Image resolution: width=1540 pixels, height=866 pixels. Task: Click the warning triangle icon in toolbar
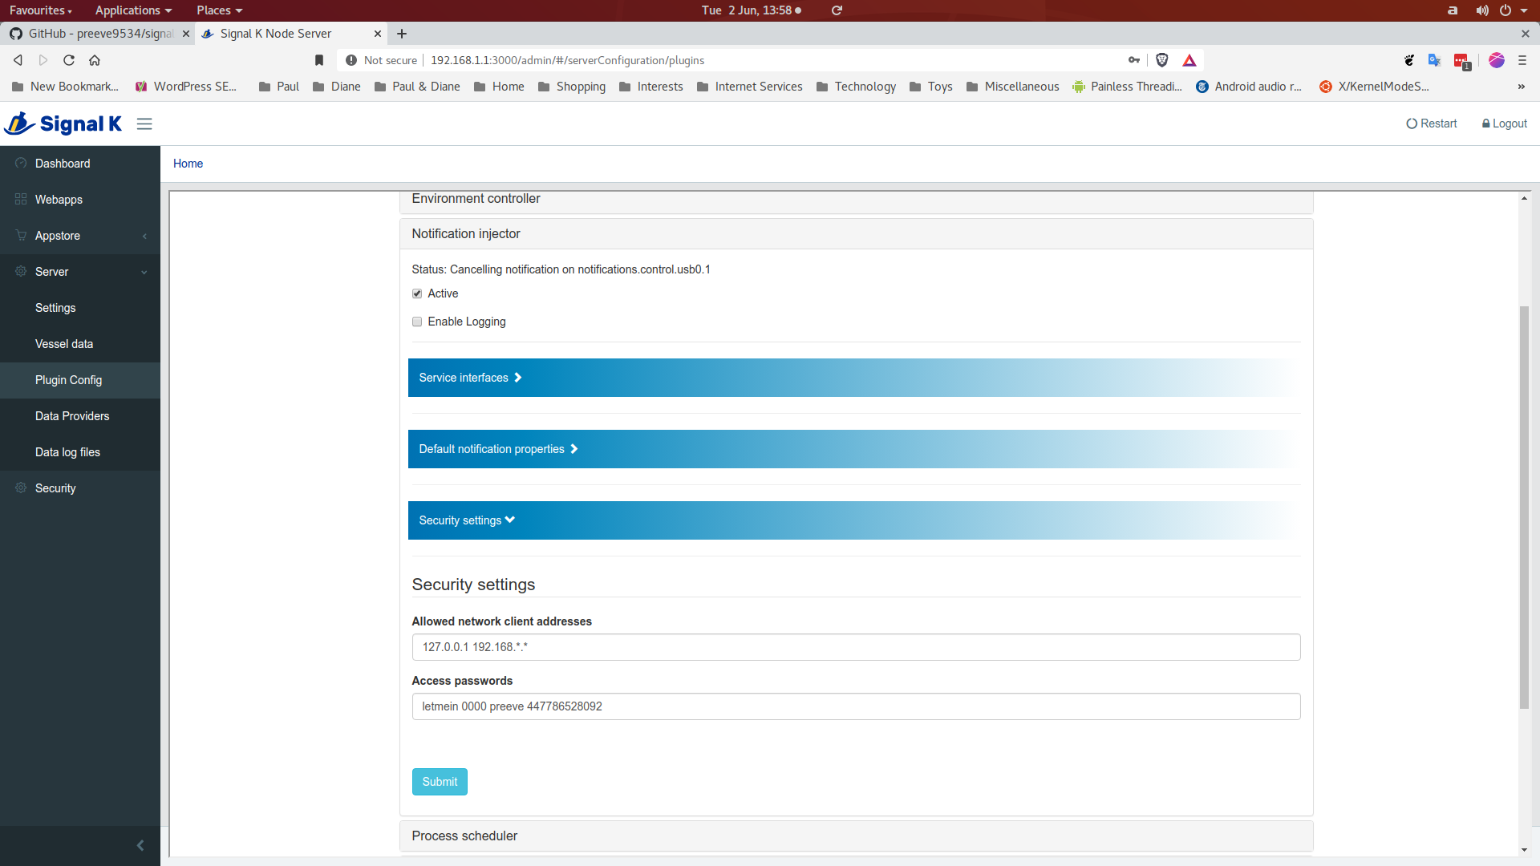(1189, 60)
